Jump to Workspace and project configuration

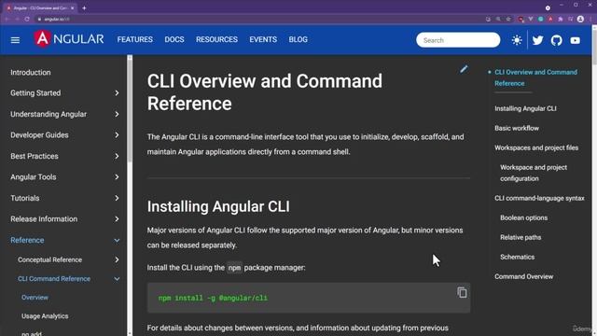click(x=534, y=173)
